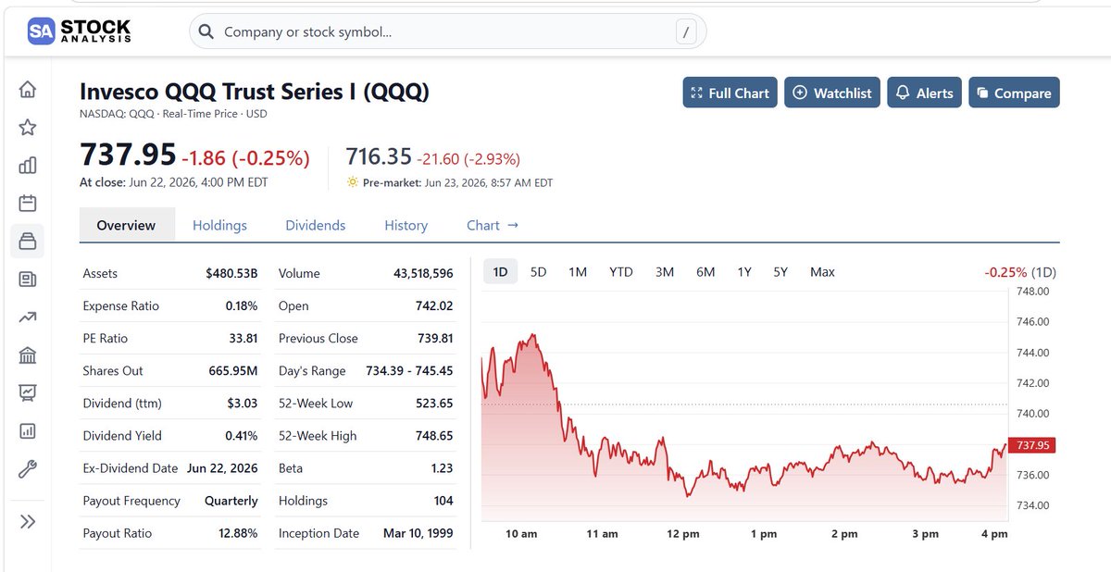1111x572 pixels.
Task: Click the pre-market price 716.35
Action: (378, 158)
